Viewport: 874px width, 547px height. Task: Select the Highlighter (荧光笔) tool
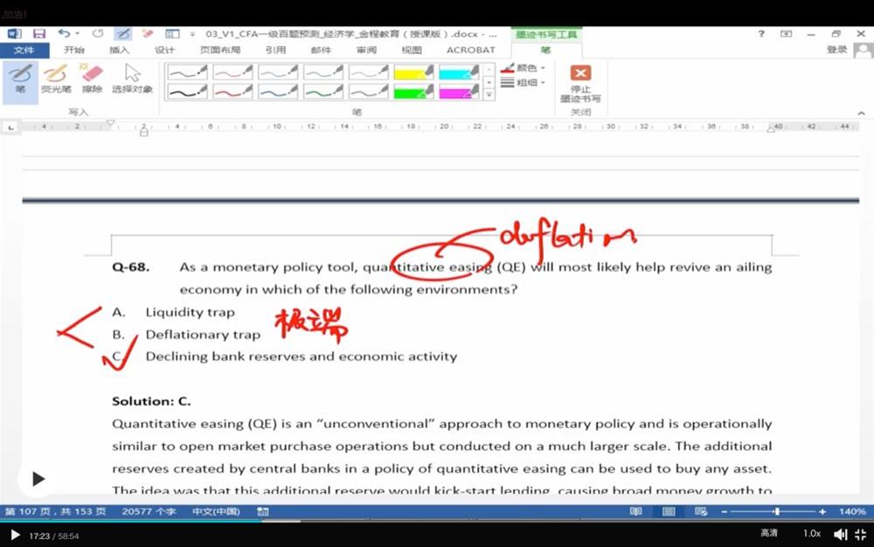point(57,78)
